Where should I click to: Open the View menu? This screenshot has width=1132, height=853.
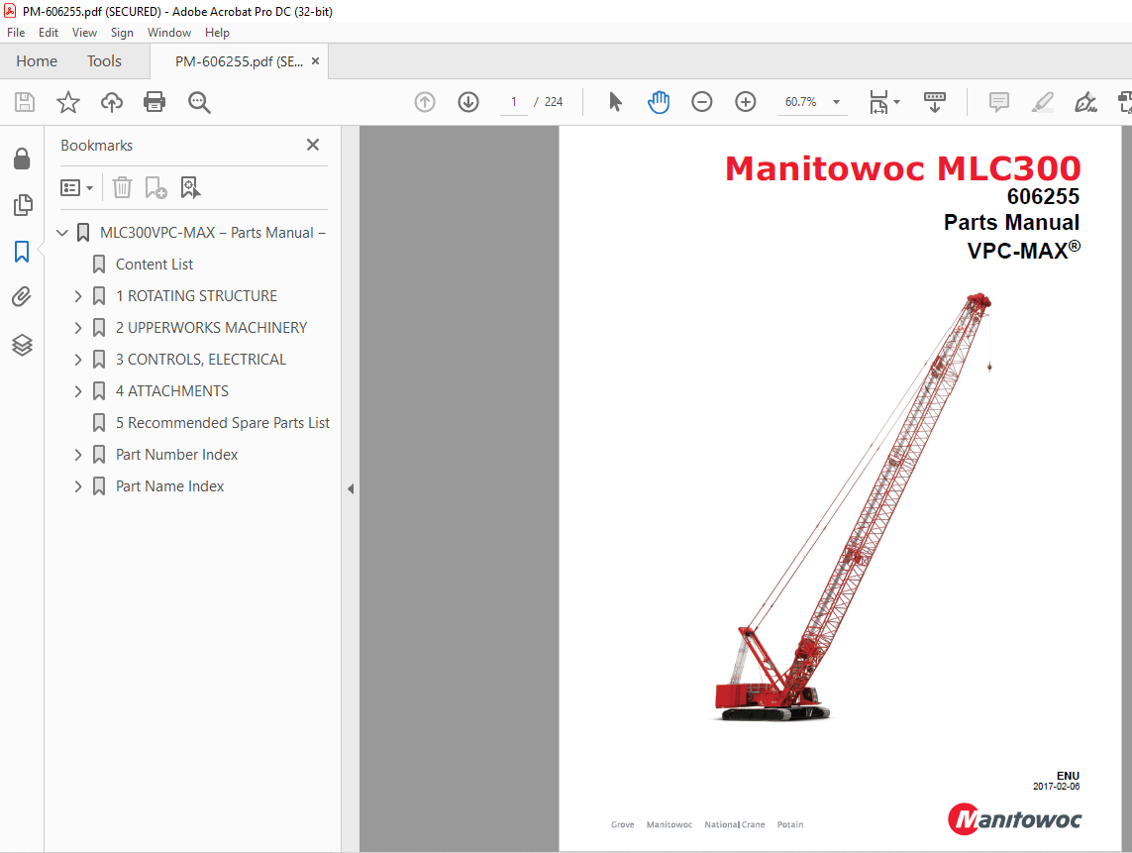[84, 33]
